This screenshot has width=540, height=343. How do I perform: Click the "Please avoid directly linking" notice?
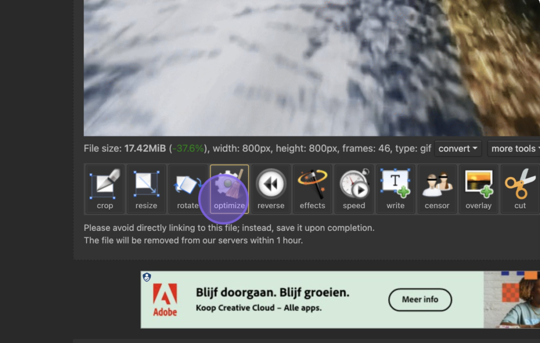click(x=229, y=228)
